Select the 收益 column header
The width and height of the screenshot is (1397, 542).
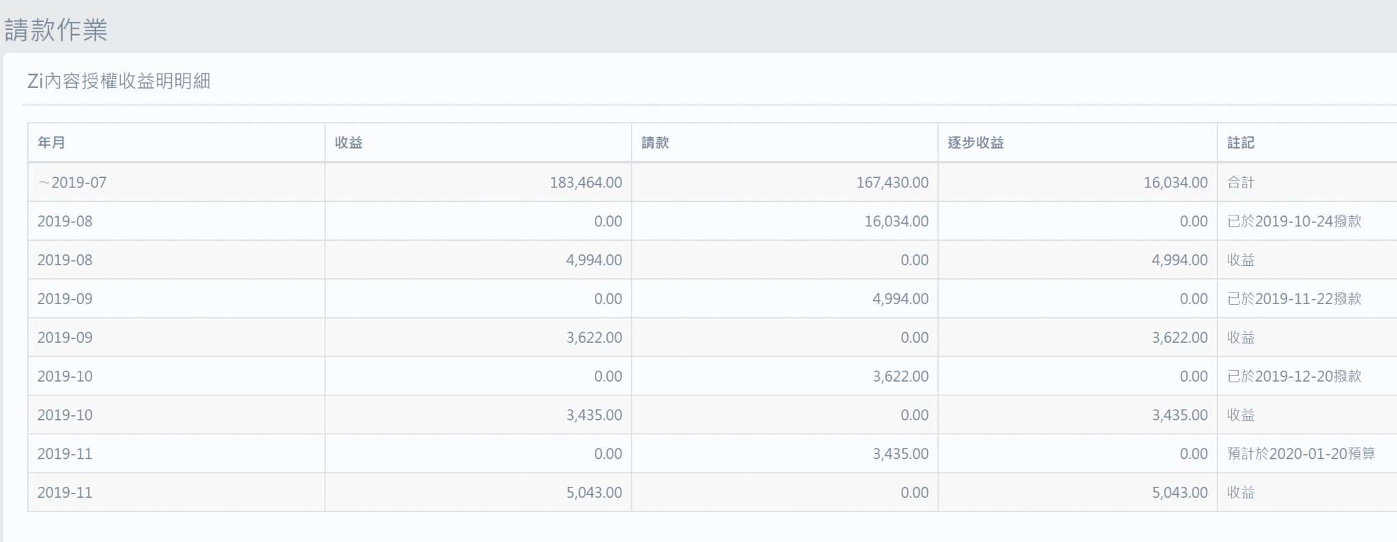[x=349, y=142]
